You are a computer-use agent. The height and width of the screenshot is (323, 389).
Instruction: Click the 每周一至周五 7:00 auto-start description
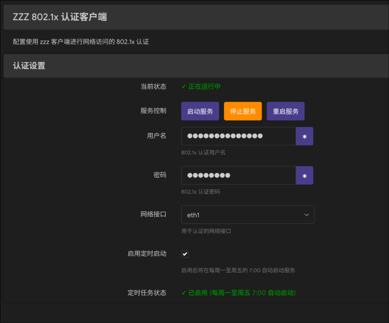238,270
